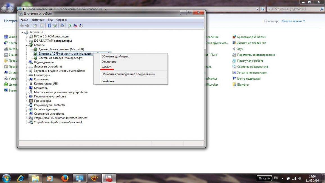Open Firefox from the taskbar
Viewport: 325px width, 183px height.
(x=65, y=178)
